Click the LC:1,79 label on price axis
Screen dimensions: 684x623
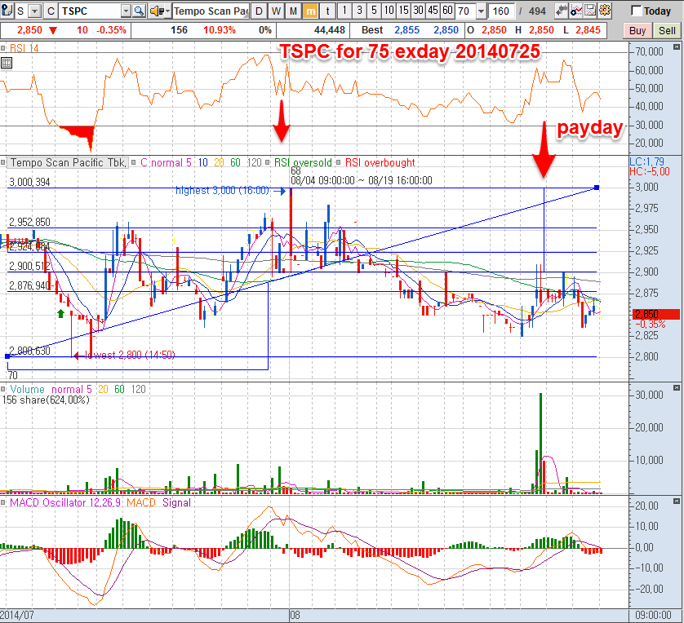[x=647, y=161]
